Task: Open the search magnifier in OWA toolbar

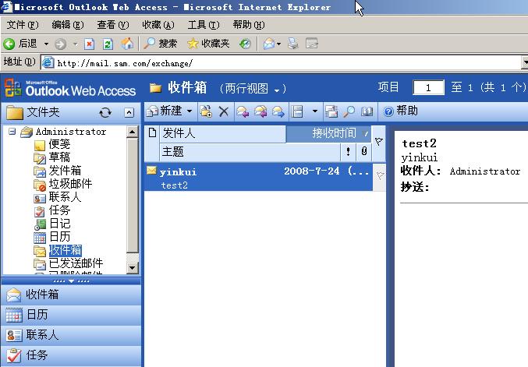Action: point(349,111)
